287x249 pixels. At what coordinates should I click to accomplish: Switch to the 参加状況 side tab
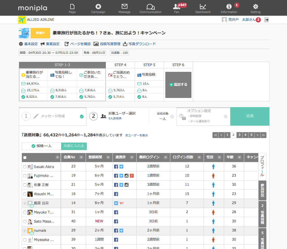262,190
